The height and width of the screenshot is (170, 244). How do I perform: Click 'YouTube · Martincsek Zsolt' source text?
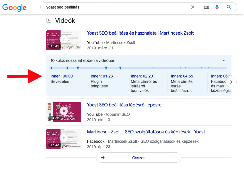111,43
